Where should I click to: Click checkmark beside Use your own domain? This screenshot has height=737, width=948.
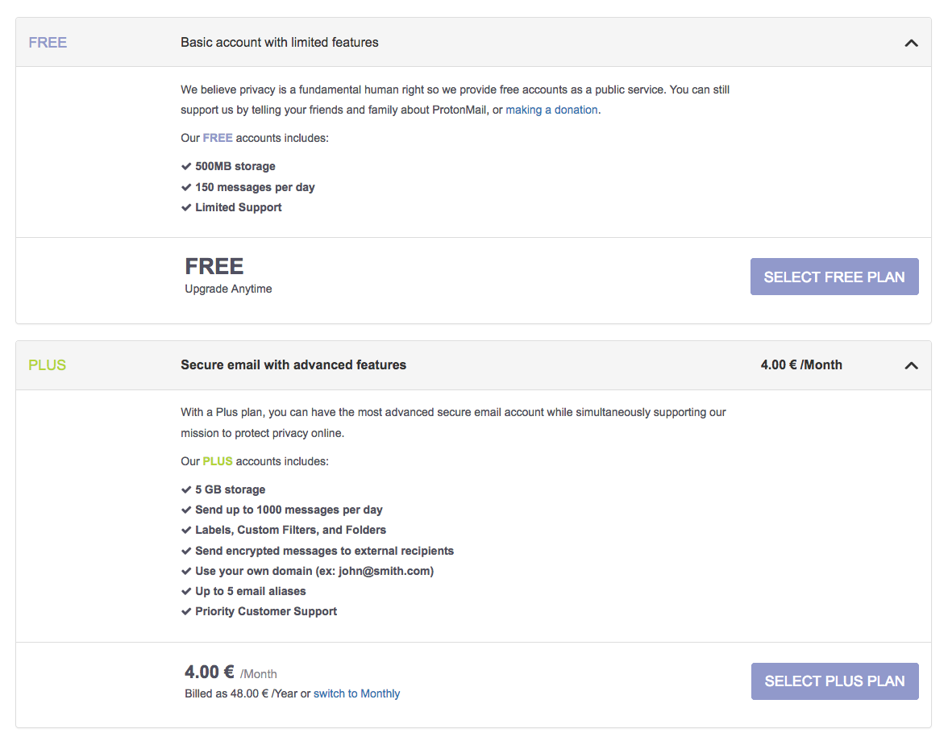[x=186, y=571]
